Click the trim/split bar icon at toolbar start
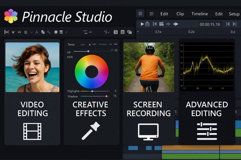This screenshot has height=160, width=241. [x=7, y=32]
